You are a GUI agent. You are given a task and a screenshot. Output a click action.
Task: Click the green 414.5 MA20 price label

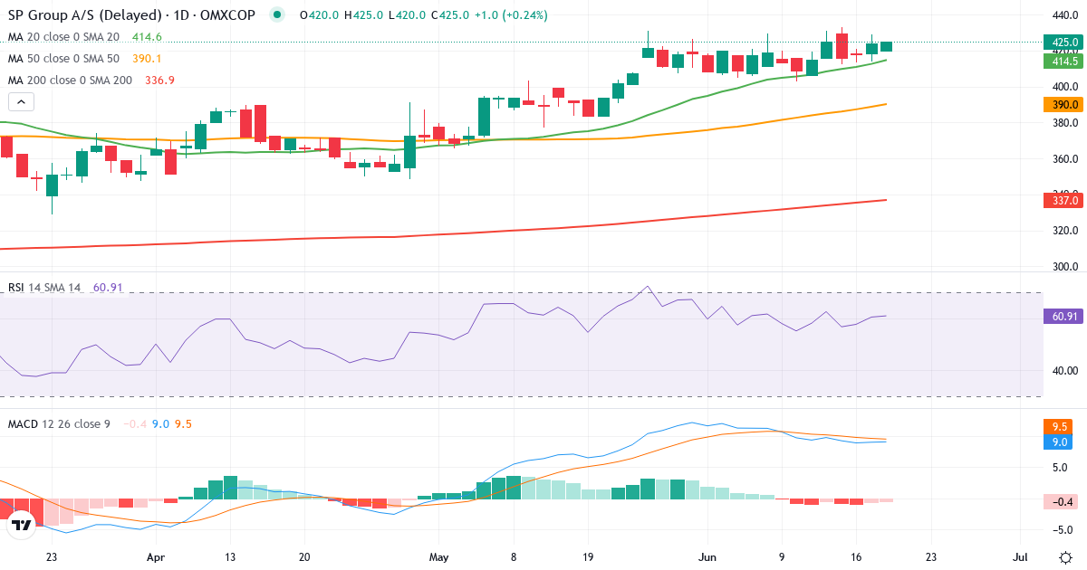(x=1062, y=61)
